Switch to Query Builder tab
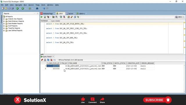Screen dimensions: 186x105 (x=56, y=21)
